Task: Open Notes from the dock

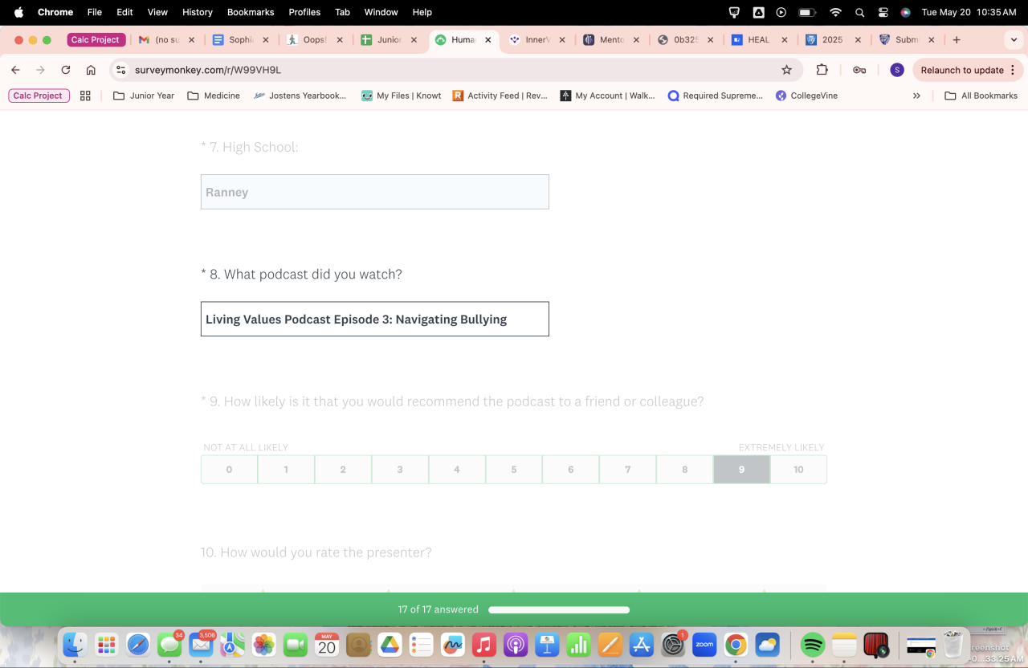Action: pyautogui.click(x=844, y=644)
